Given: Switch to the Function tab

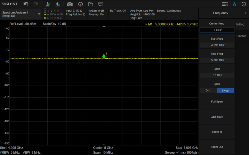Looking at the screenshot, I should (x=241, y=36).
